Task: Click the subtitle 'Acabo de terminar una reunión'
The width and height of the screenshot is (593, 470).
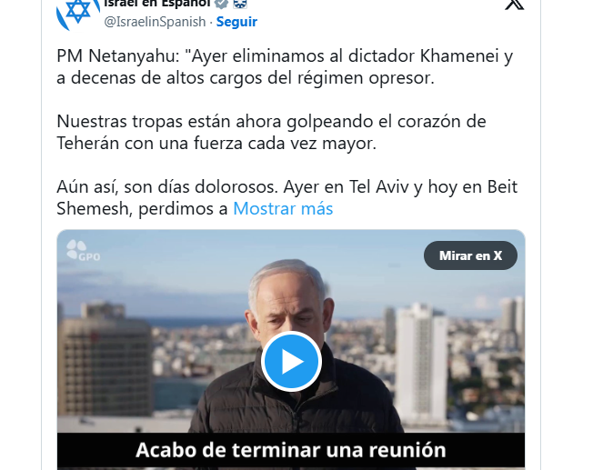Action: tap(291, 450)
